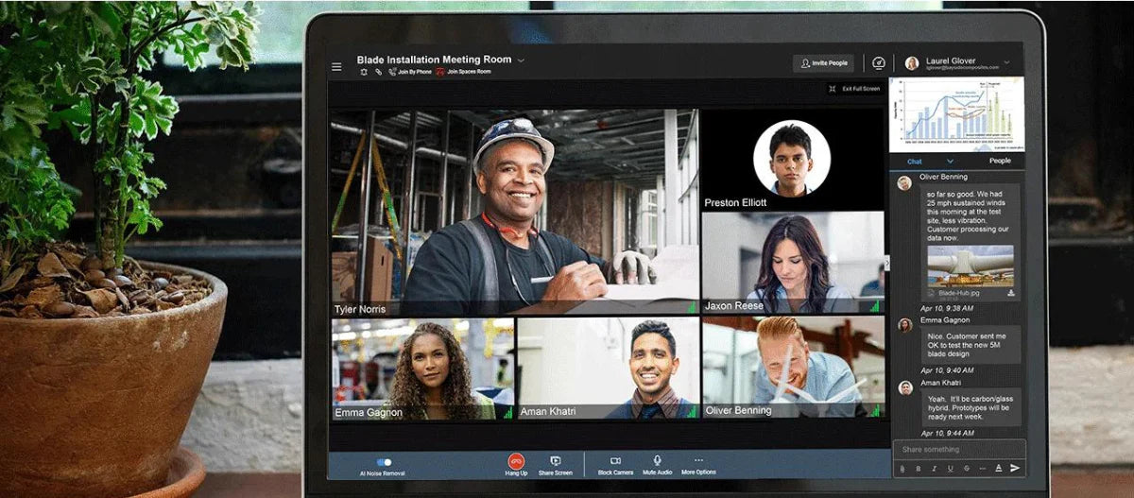The image size is (1134, 498).
Task: Switch to the People tab
Action: [x=999, y=161]
